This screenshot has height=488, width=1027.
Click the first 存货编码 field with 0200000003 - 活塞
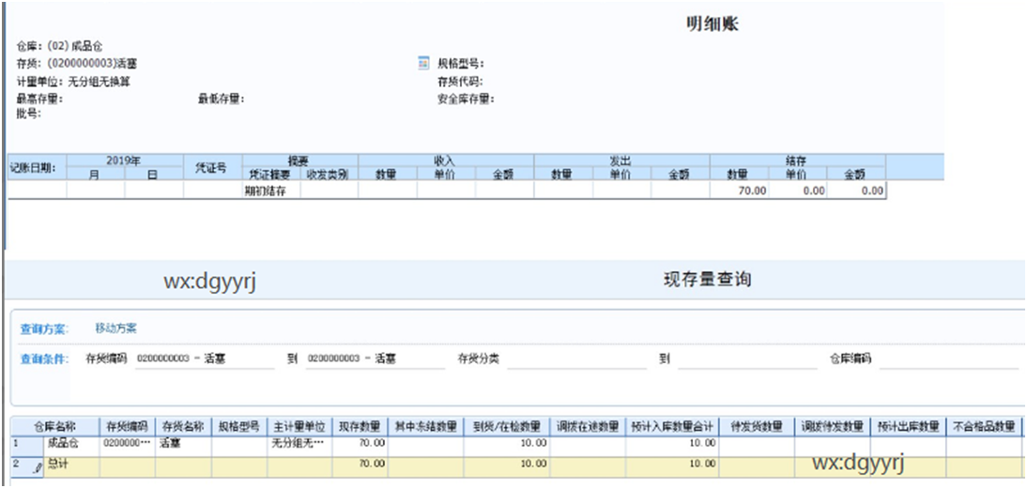tap(205, 359)
